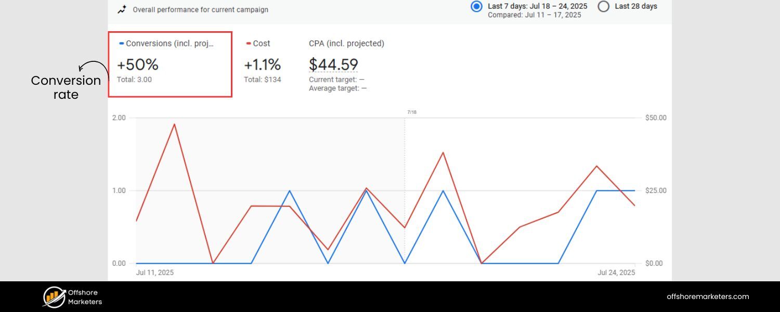Screen dimensions: 780x312
Task: Expand the 'Current target' details
Action: coord(338,80)
